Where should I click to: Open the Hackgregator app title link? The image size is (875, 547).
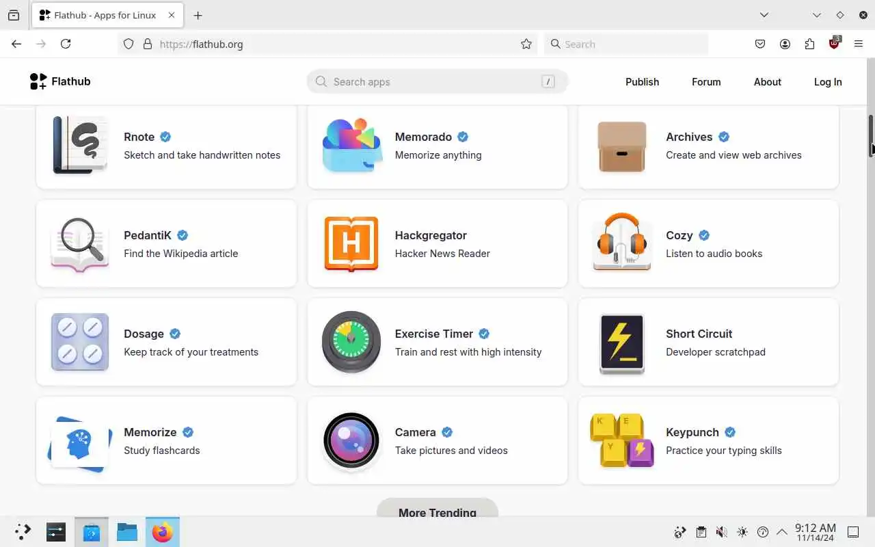click(x=431, y=235)
